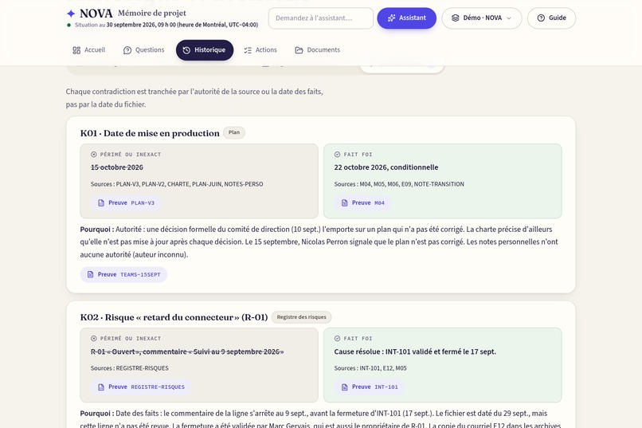This screenshot has height=428, width=642.
Task: Click the Cause résolue : INT-101 validé text
Action: (x=415, y=351)
